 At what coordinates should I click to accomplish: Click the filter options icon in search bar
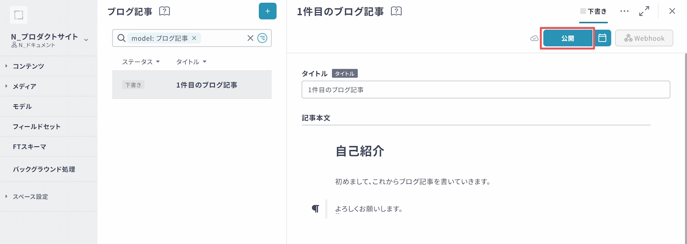pyautogui.click(x=262, y=38)
